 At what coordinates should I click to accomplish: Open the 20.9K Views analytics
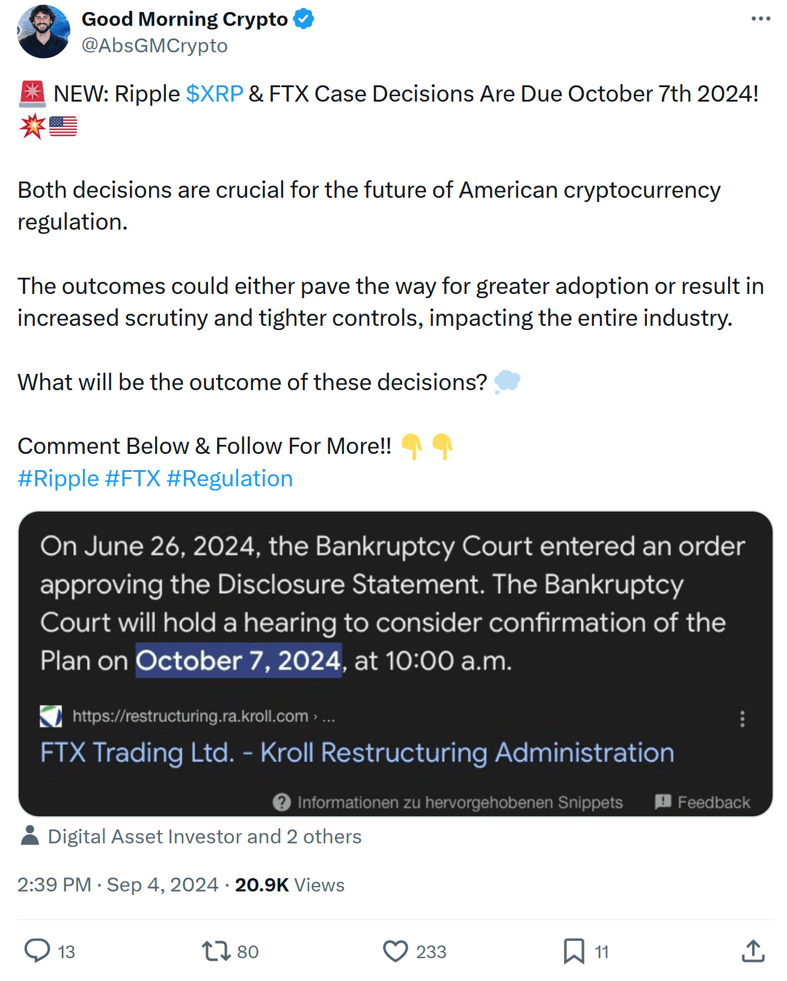[290, 885]
